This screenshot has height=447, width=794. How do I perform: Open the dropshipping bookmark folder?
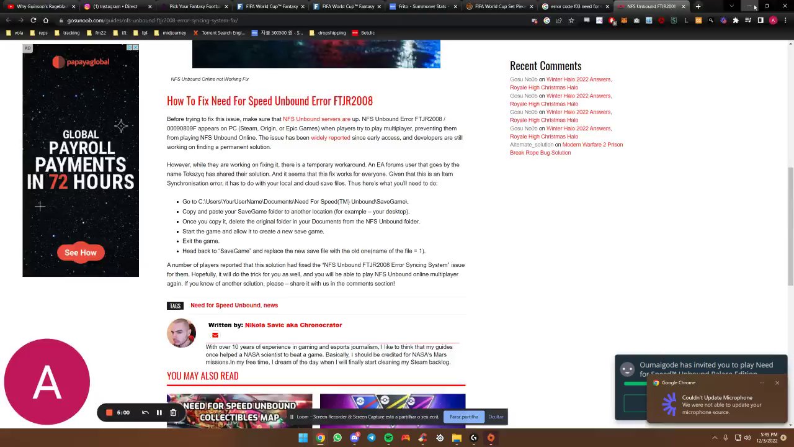pyautogui.click(x=329, y=32)
